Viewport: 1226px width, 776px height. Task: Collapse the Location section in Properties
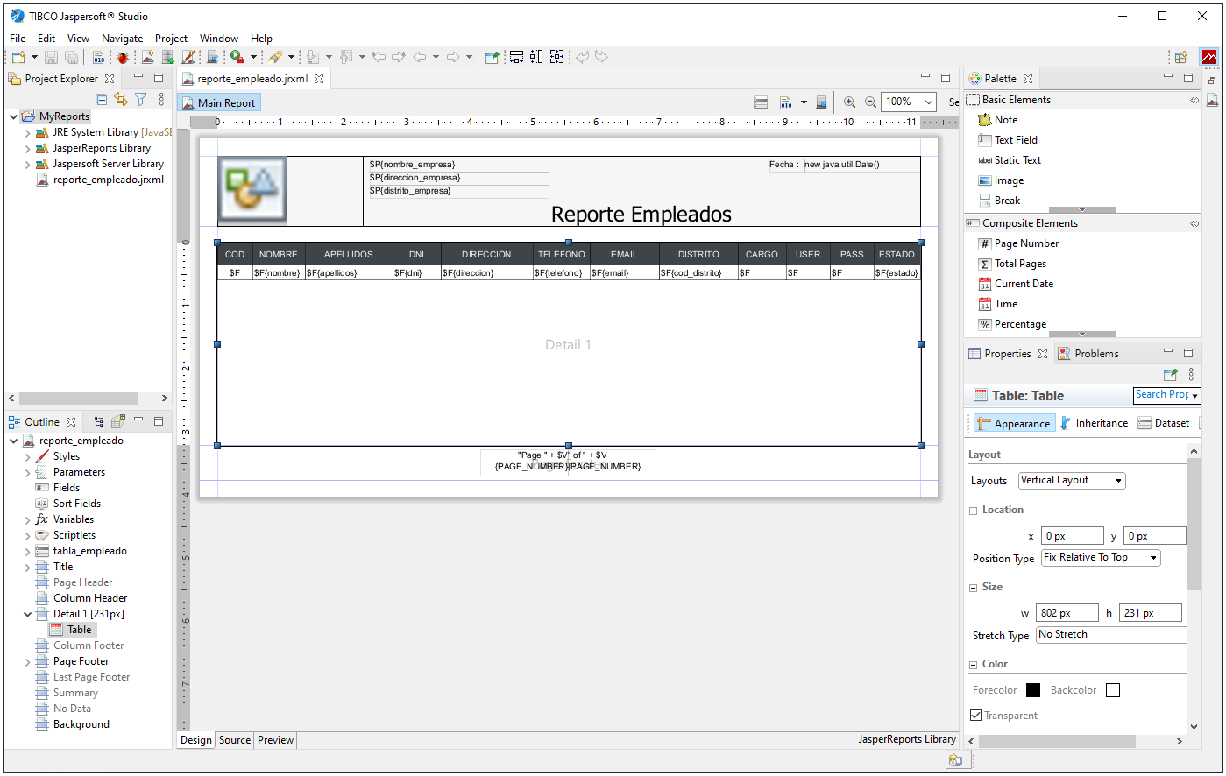coord(974,510)
